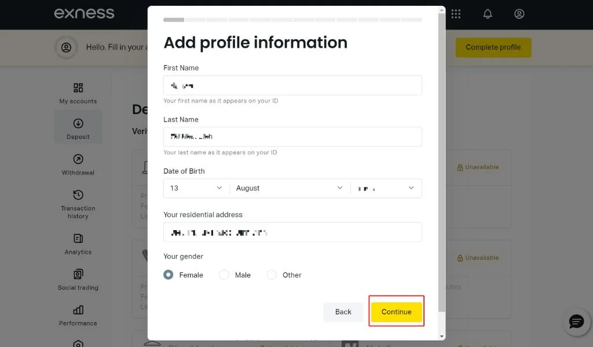Pick the Other gender option
The width and height of the screenshot is (593, 347).
coord(271,275)
